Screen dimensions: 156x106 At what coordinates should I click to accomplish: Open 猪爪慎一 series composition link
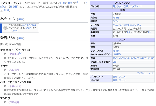coord(117,51)
